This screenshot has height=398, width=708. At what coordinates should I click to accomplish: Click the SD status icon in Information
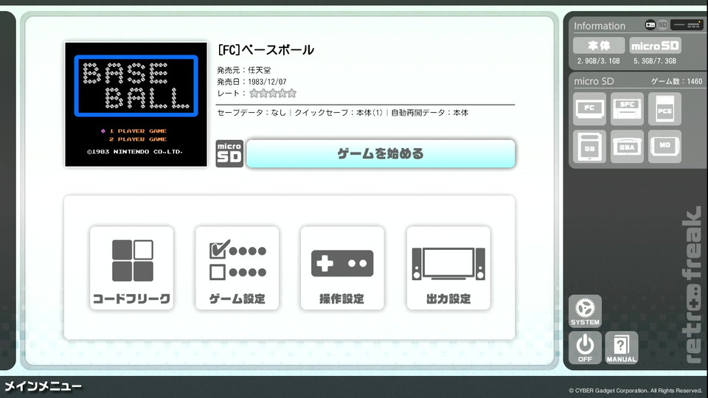click(662, 25)
